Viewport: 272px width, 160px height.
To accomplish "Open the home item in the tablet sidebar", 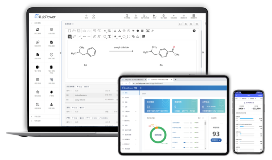I will click(125, 93).
